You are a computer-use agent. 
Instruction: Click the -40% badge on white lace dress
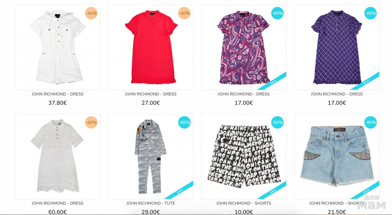pyautogui.click(x=91, y=122)
